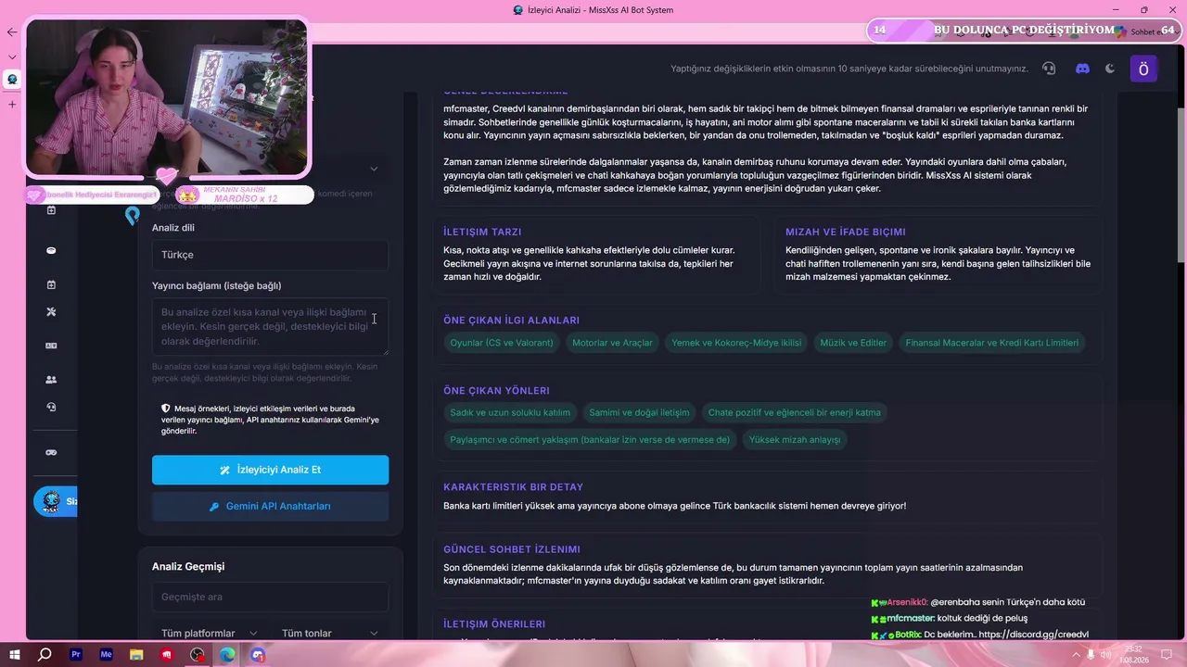The image size is (1187, 667).
Task: Select the Samimi ve doğal iletişim tag
Action: click(x=639, y=412)
